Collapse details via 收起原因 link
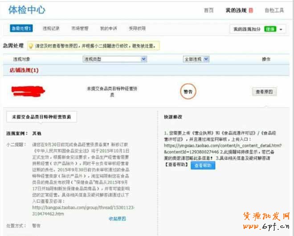The width and height of the screenshot is (294, 236). pos(117,219)
